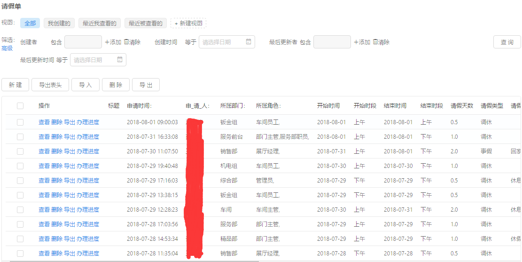Click 导出表头 button

[50, 85]
